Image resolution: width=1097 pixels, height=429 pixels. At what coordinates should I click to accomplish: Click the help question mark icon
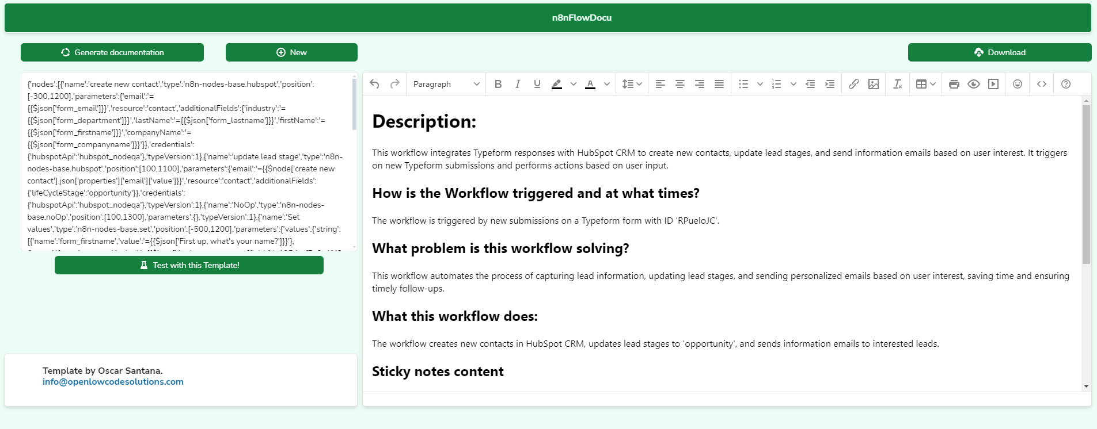click(x=1066, y=84)
